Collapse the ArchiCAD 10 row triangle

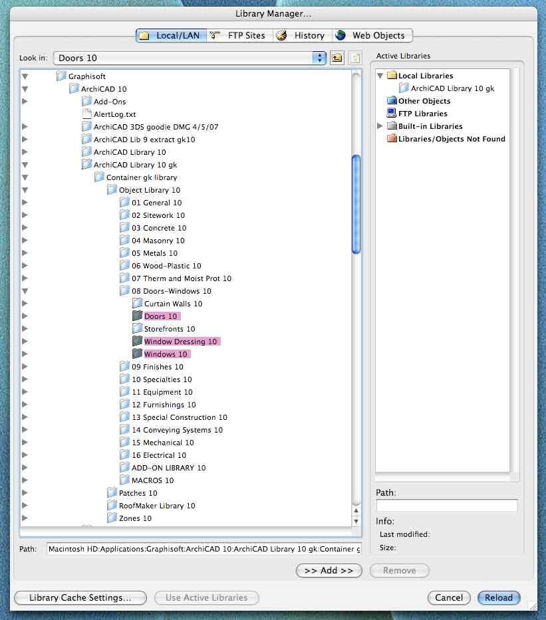(x=25, y=89)
